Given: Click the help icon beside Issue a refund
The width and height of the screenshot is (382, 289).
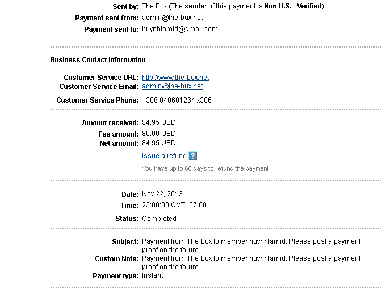Looking at the screenshot, I should (x=193, y=156).
